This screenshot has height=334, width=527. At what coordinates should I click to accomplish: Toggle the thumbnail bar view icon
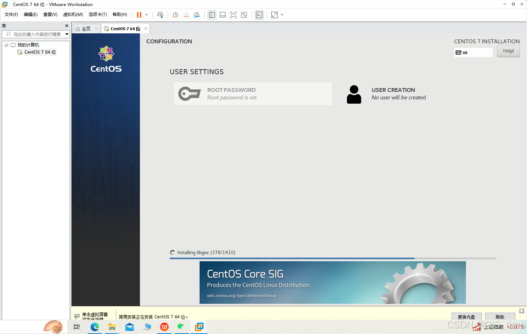click(x=223, y=15)
